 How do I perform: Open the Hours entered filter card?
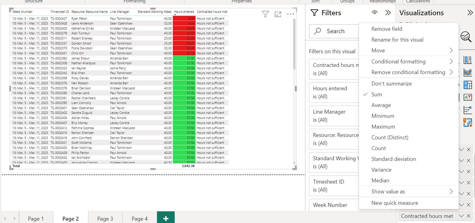tap(334, 92)
